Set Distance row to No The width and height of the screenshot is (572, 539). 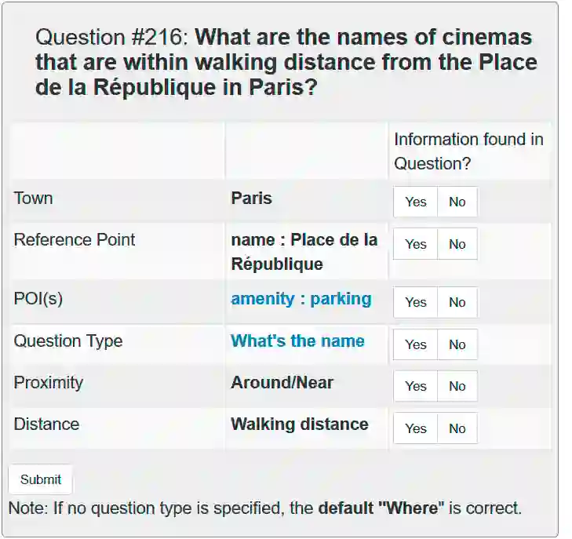coord(457,428)
